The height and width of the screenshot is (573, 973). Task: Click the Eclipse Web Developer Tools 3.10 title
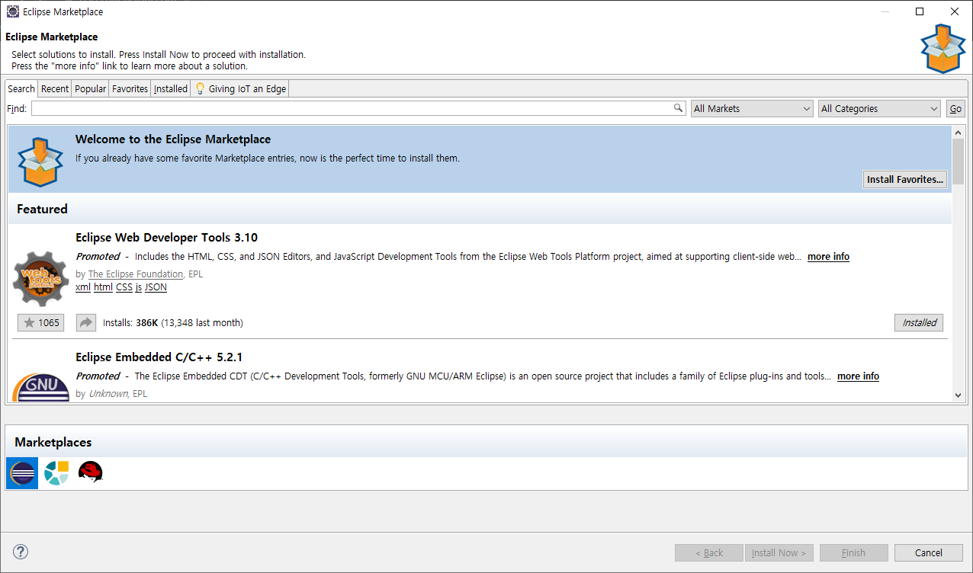[167, 238]
